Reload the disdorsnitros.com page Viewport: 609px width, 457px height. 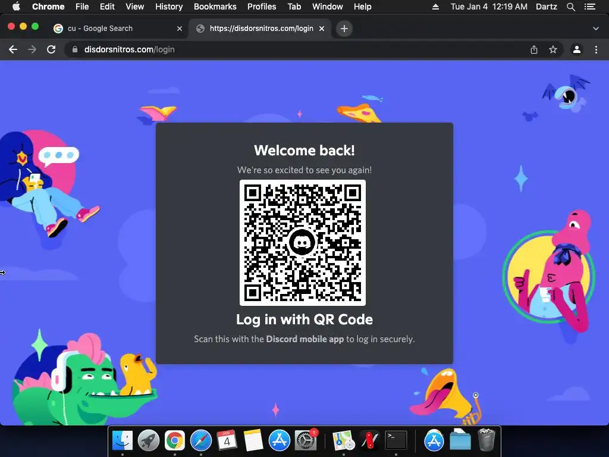[51, 49]
